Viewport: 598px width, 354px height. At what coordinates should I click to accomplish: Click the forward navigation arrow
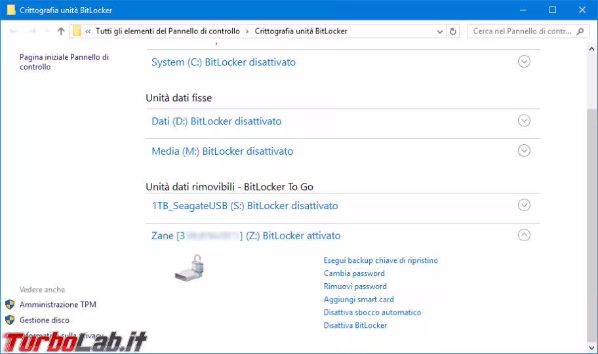pos(32,31)
